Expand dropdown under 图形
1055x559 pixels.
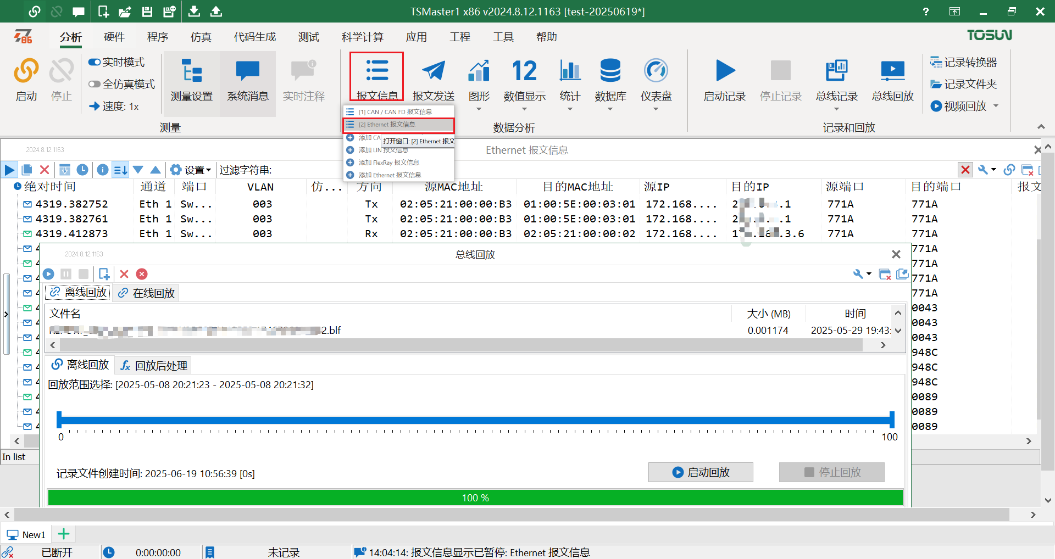pos(479,109)
